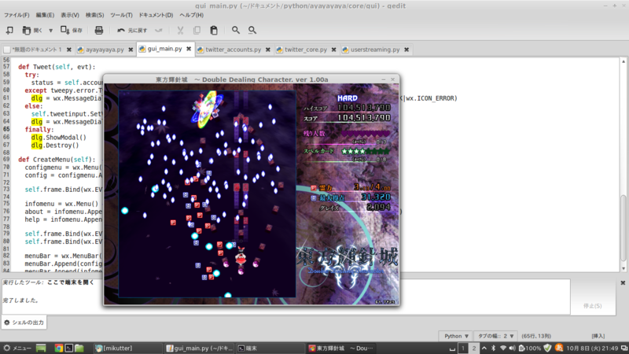Close the userstreaming.py tab

[406, 50]
